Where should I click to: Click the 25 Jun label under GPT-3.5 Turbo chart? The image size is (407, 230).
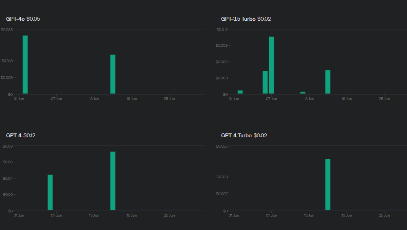(384, 99)
